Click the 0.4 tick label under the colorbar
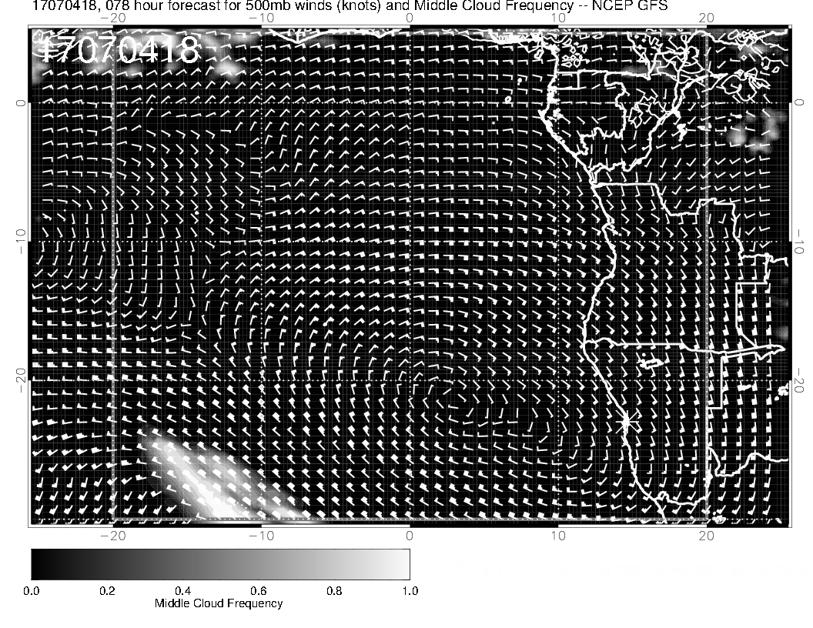 182,591
